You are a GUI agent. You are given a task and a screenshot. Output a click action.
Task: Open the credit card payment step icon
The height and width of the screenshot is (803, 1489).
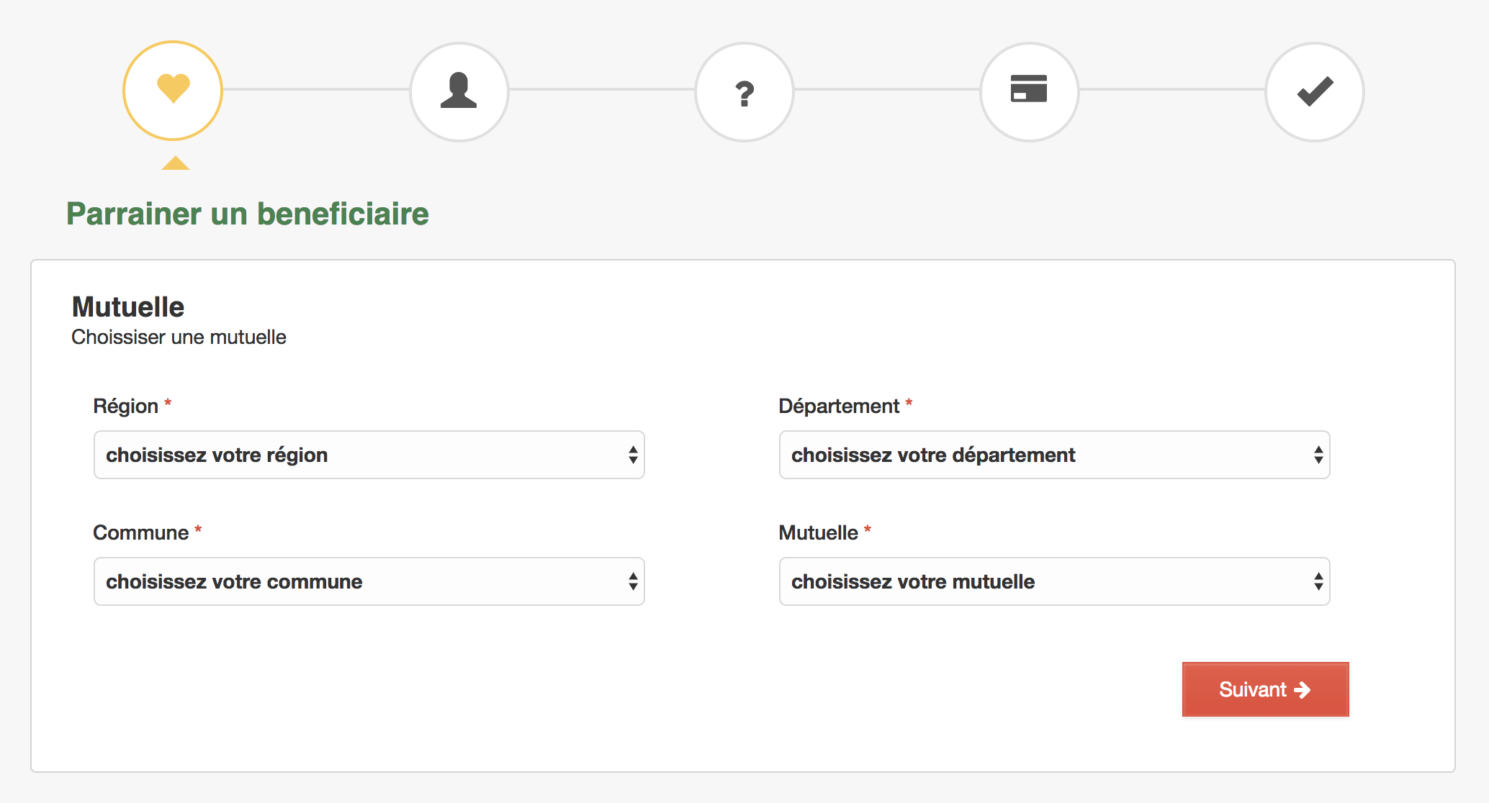click(1029, 91)
